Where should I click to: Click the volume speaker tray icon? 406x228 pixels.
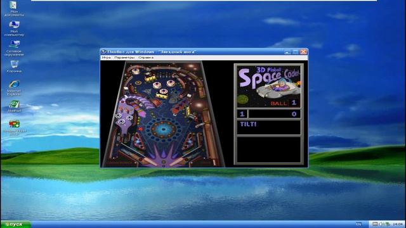(x=381, y=224)
